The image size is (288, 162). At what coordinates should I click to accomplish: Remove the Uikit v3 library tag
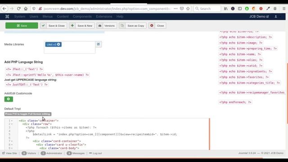click(58, 44)
